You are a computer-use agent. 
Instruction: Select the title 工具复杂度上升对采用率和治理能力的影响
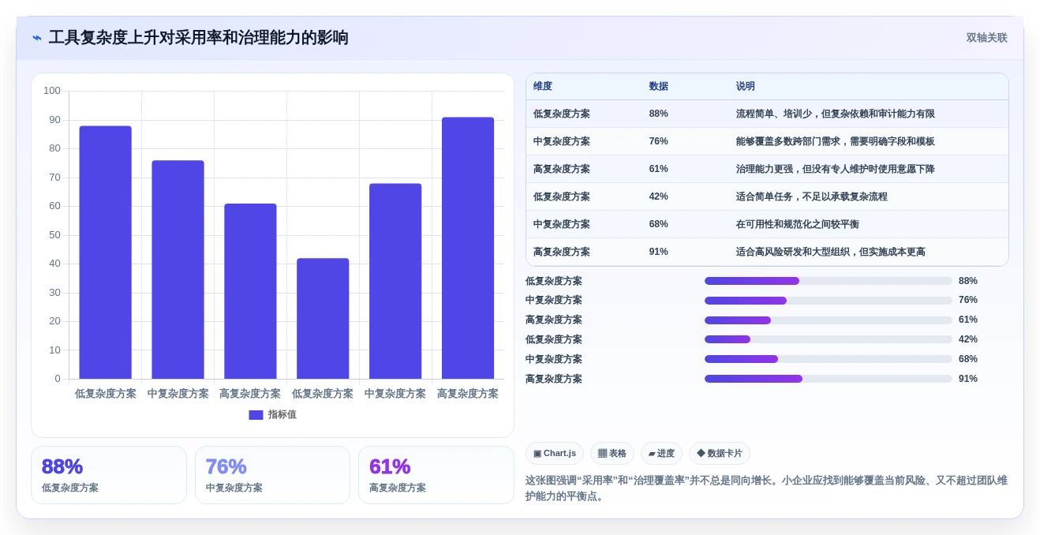click(x=199, y=38)
